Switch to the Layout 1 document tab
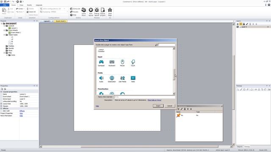Screen dimensions: 271x152 point(47,21)
